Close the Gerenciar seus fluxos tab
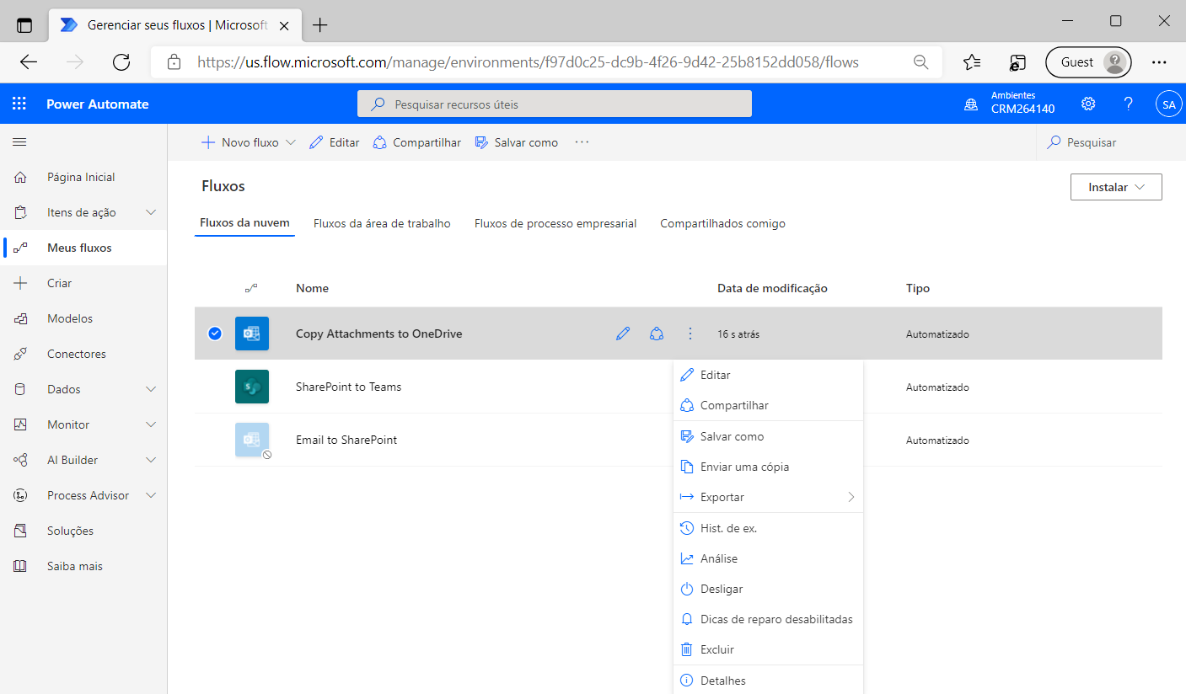Viewport: 1186px width, 694px height. 284,25
